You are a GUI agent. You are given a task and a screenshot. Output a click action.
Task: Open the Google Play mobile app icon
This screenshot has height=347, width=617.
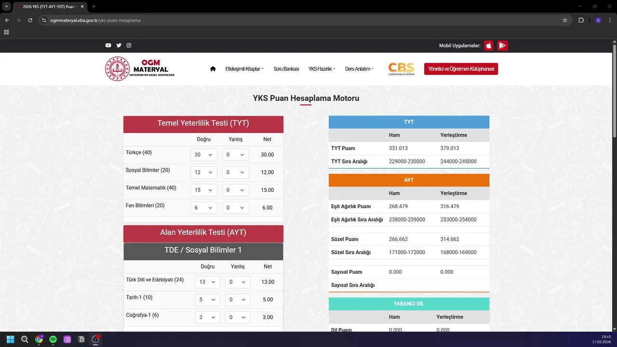click(502, 46)
